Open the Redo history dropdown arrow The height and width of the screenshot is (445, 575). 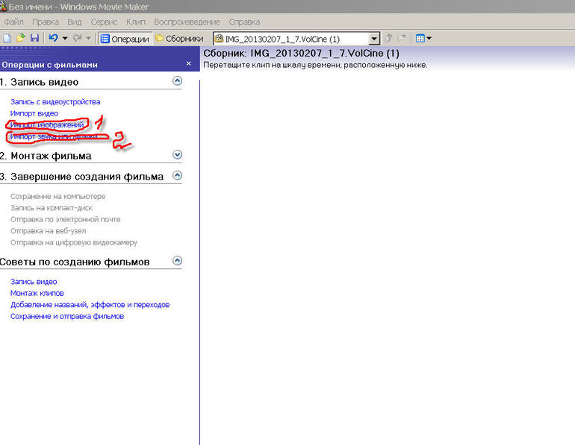coord(88,38)
